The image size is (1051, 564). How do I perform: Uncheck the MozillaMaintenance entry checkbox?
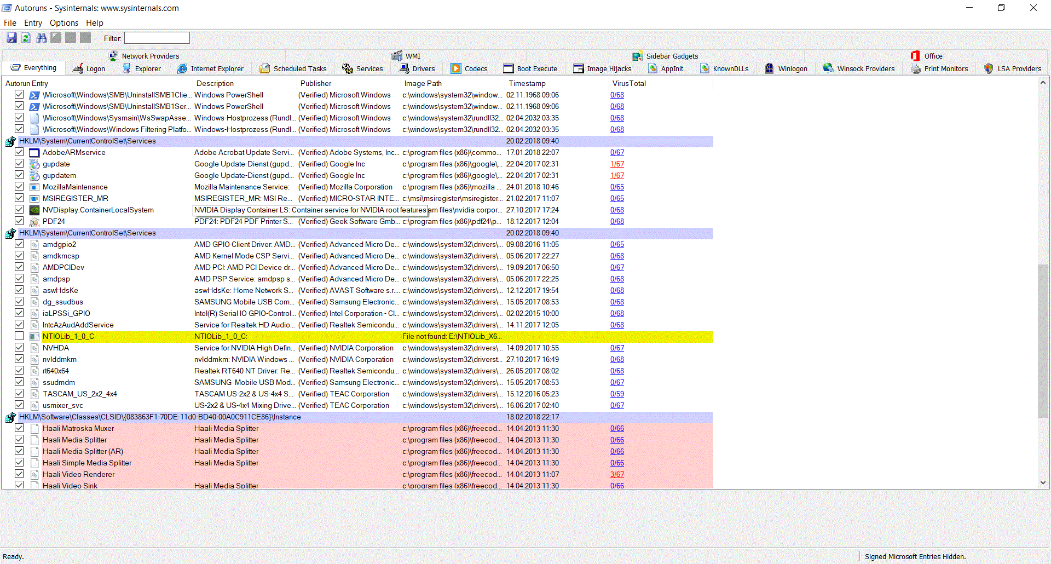(19, 186)
